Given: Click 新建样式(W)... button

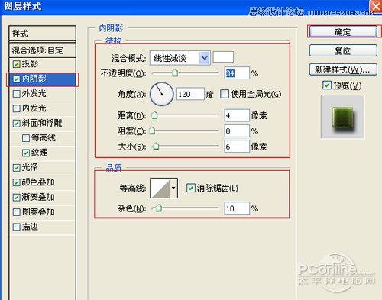Looking at the screenshot, I should point(343,69).
